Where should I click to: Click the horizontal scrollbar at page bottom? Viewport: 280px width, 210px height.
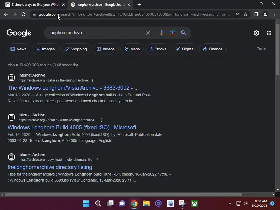pyautogui.click(x=123, y=194)
